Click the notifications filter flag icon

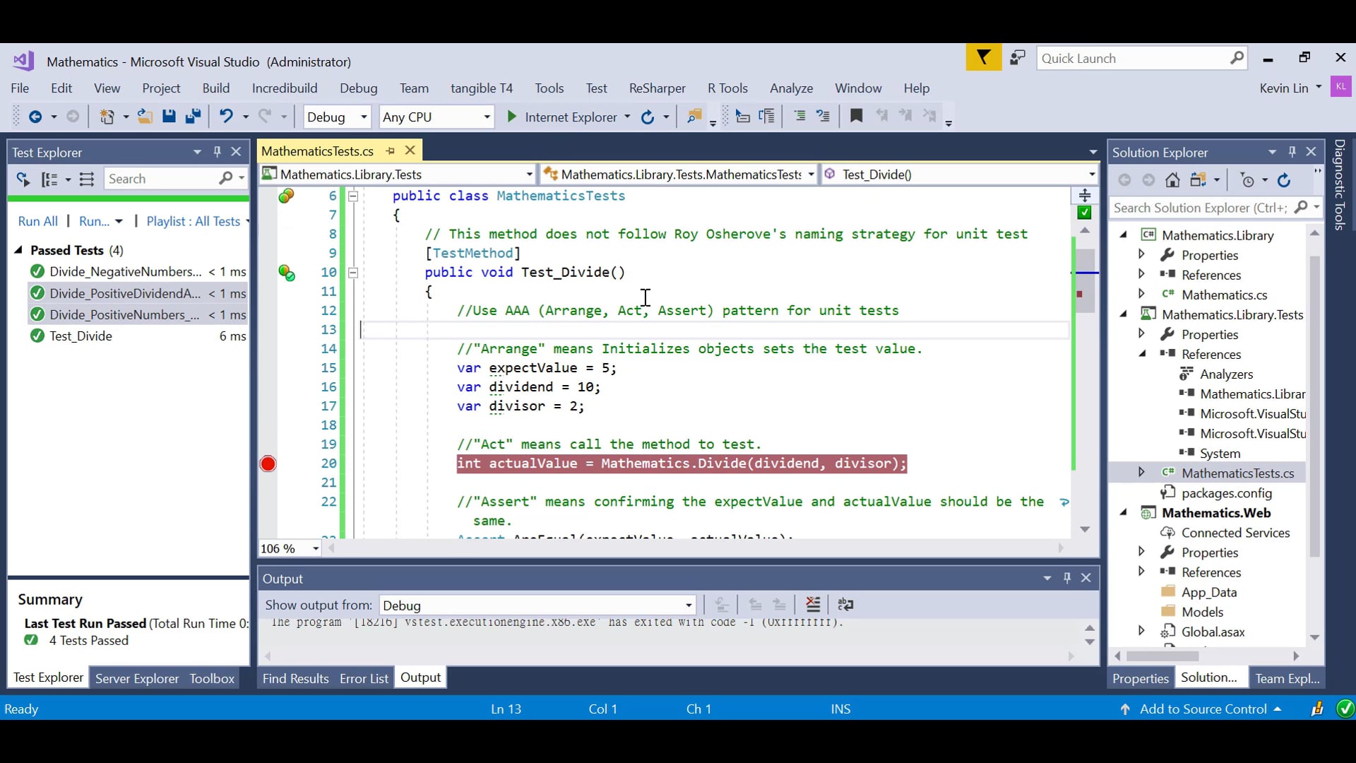click(x=983, y=58)
